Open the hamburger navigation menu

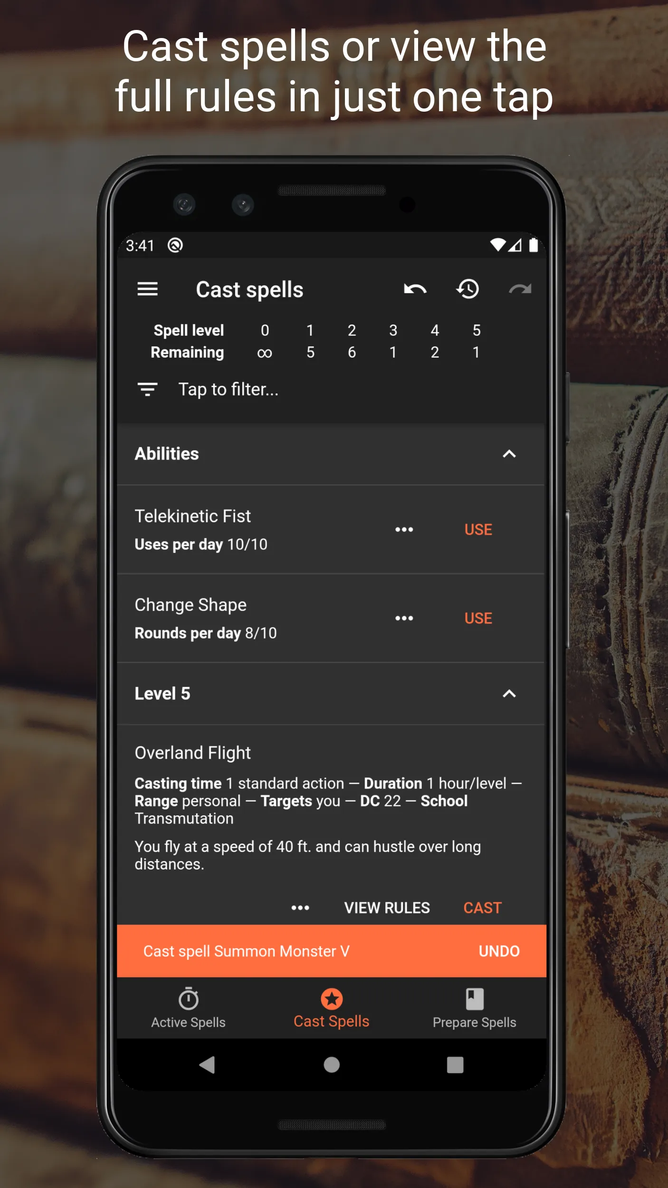click(147, 289)
